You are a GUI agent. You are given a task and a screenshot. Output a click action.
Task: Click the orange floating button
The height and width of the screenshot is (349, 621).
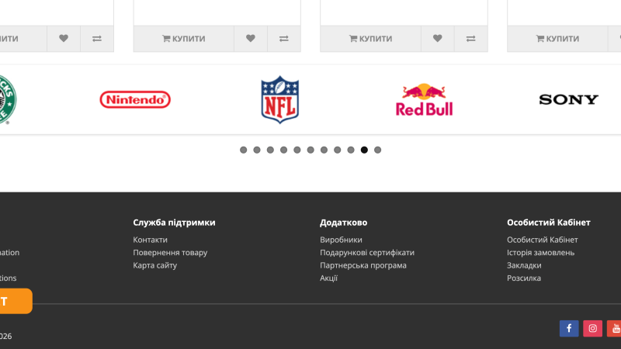pos(16,301)
